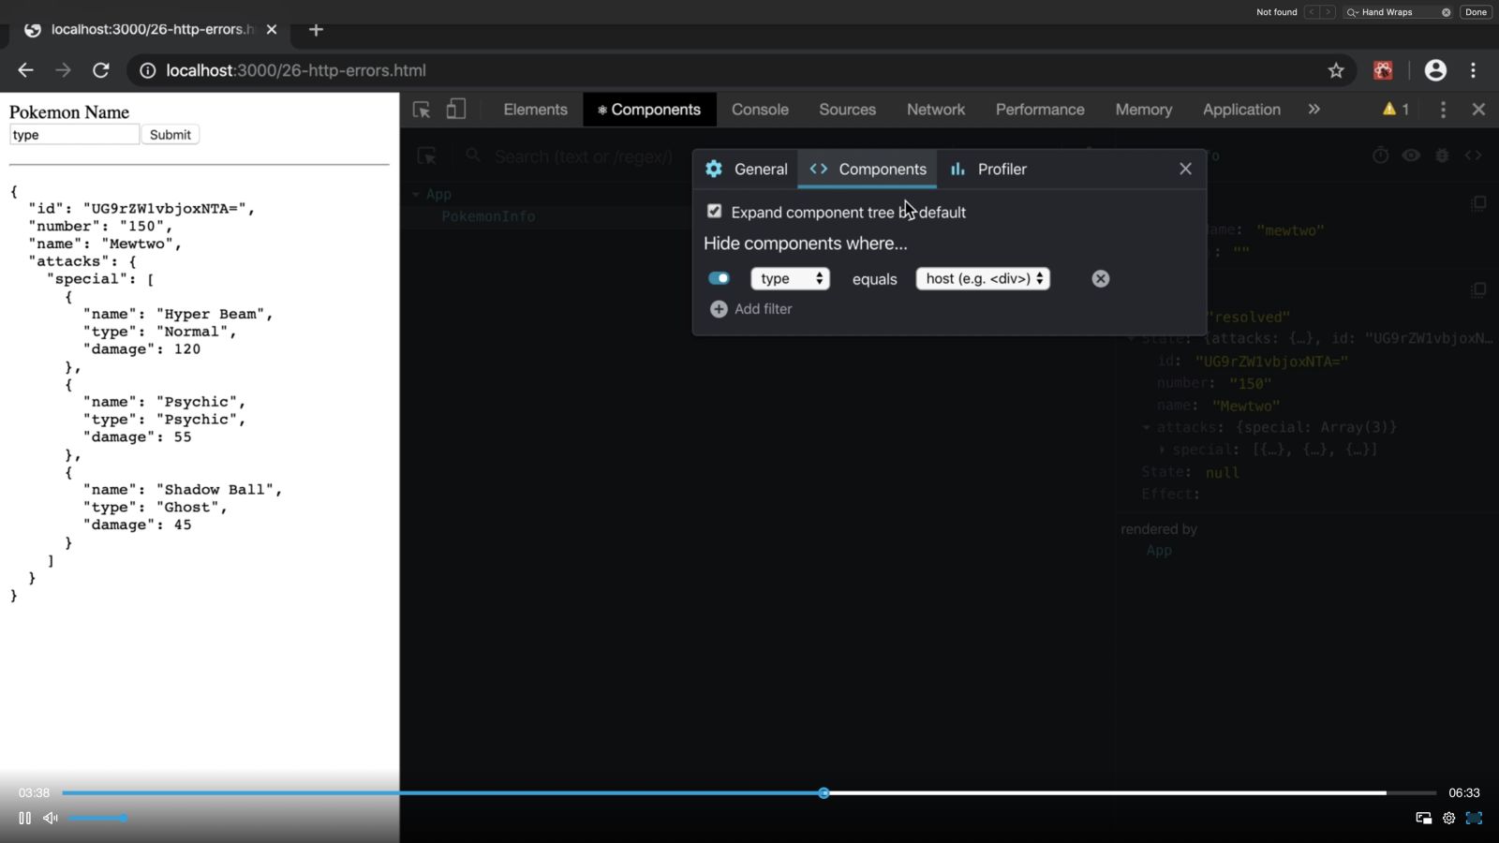Open DevTools three-dot customize menu
Image resolution: width=1499 pixels, height=843 pixels.
1443,110
